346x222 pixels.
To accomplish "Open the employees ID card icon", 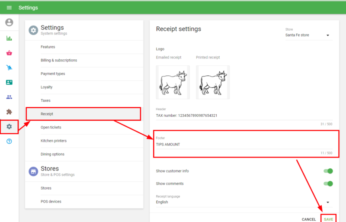I will tap(9, 82).
